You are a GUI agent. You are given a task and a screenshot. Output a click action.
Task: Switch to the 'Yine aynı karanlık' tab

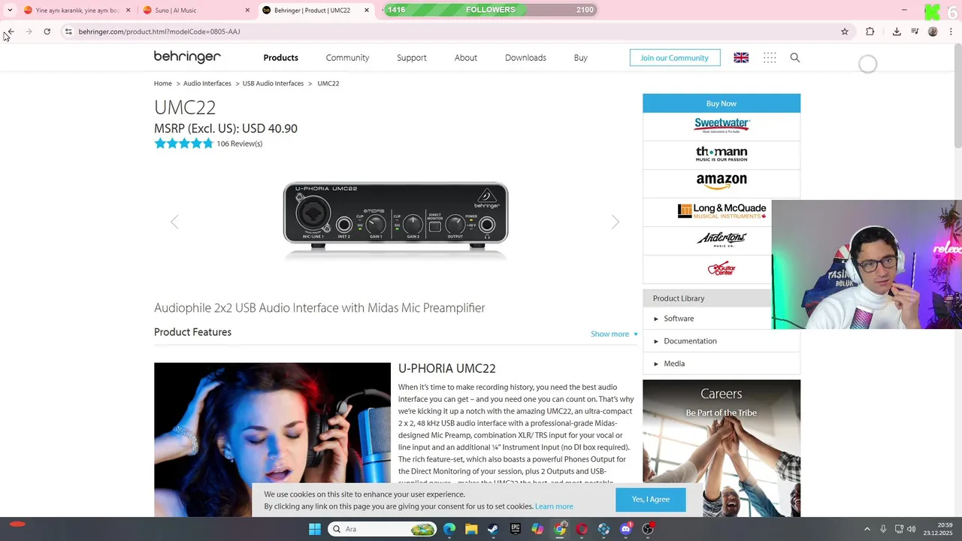(x=77, y=11)
